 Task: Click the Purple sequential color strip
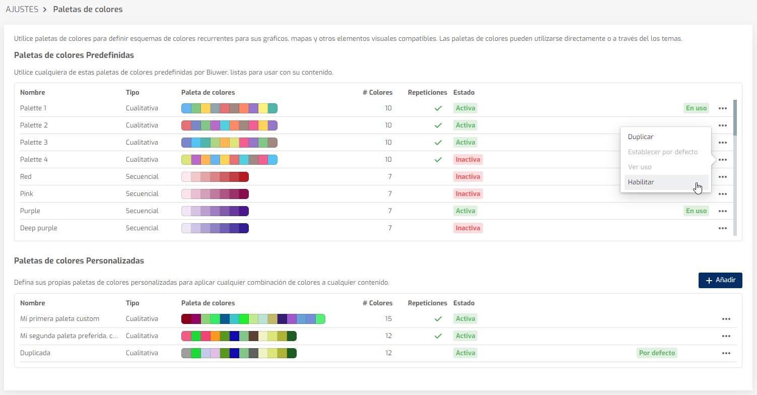coord(215,211)
